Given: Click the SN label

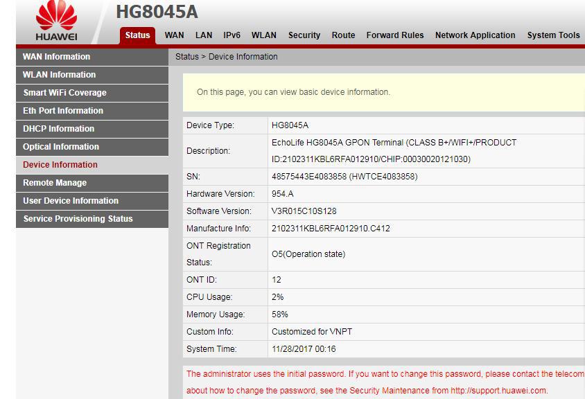Looking at the screenshot, I should tap(193, 177).
